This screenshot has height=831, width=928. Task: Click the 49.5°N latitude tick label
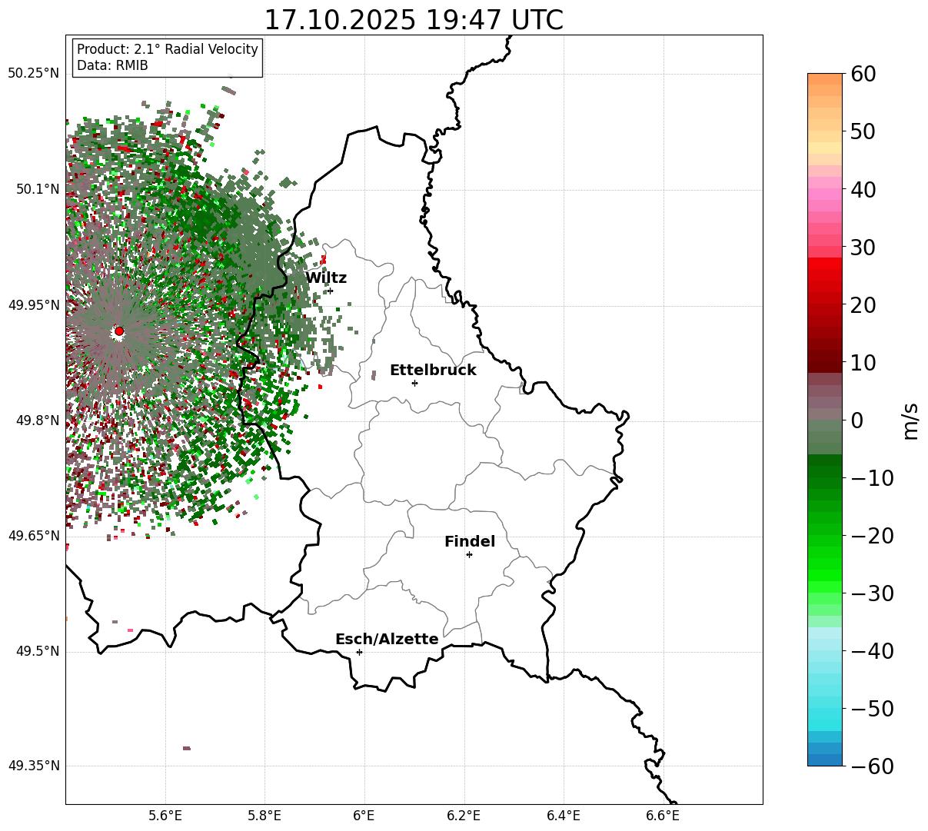(x=38, y=651)
